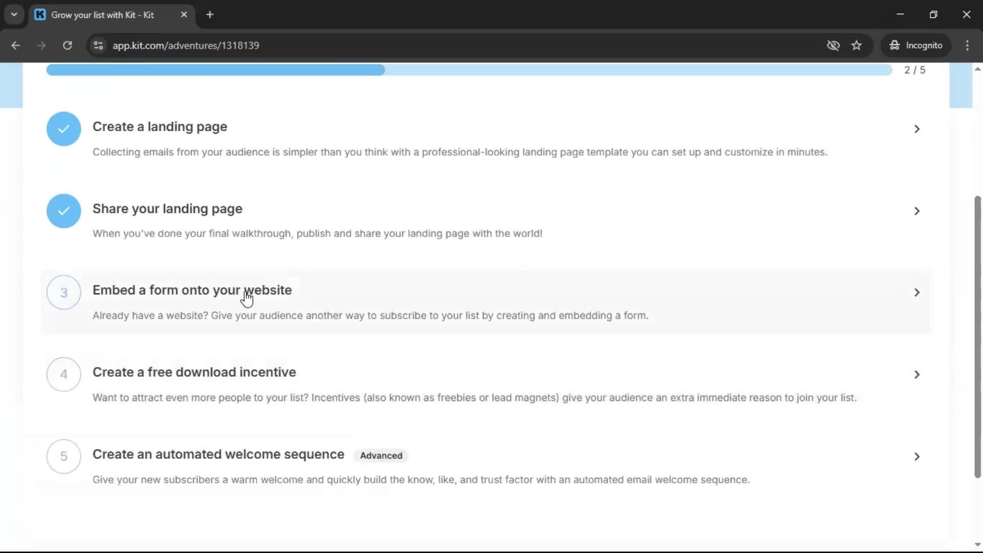
Task: Click the Incognito profile badge
Action: pyautogui.click(x=916, y=45)
